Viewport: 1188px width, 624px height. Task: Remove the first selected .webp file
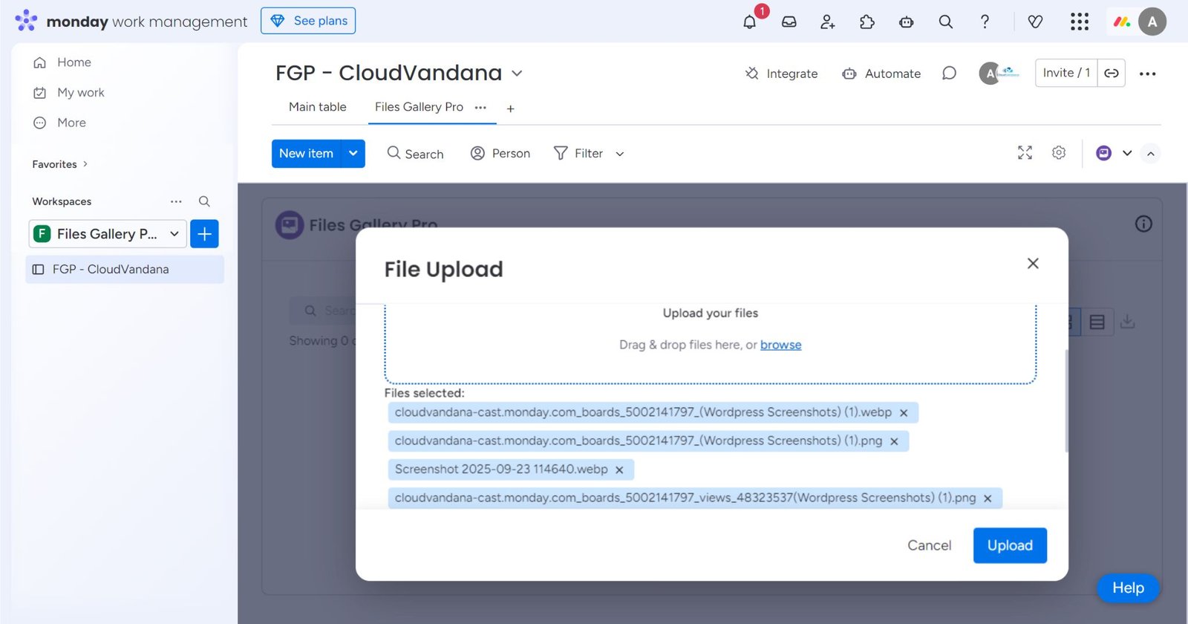point(904,413)
